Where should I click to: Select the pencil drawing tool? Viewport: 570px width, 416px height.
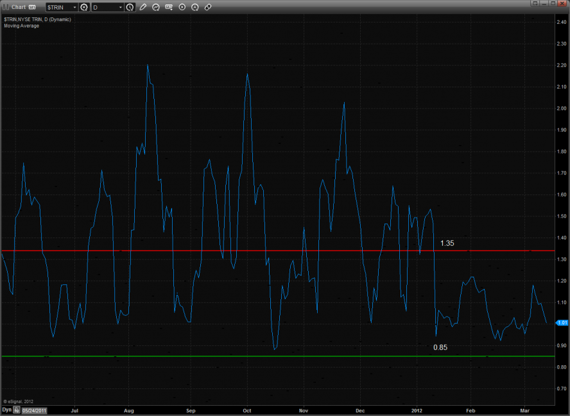click(x=143, y=8)
